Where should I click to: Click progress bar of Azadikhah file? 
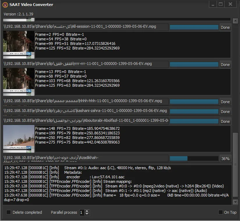click(x=194, y=158)
